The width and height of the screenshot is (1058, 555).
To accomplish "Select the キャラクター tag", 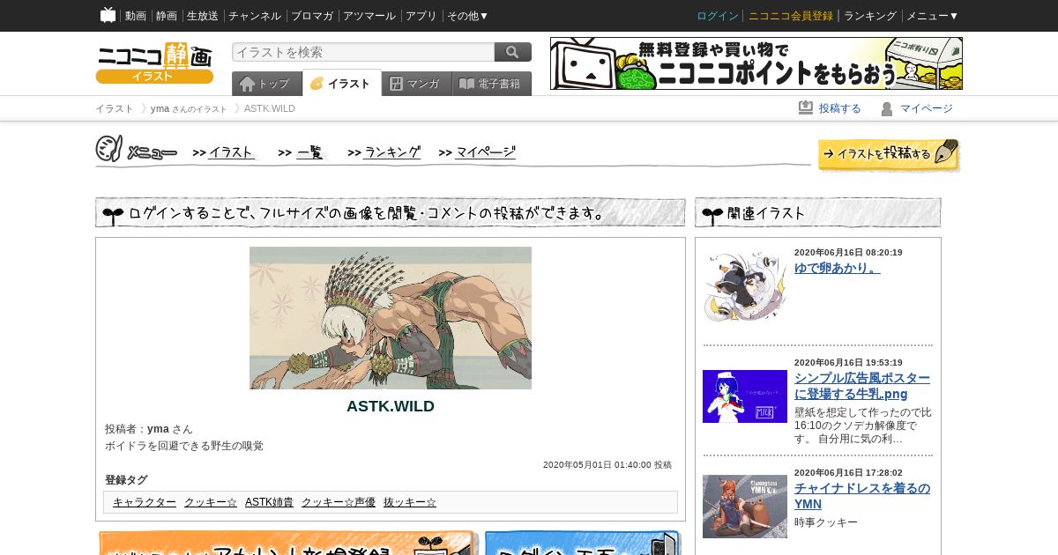I will pos(145,502).
